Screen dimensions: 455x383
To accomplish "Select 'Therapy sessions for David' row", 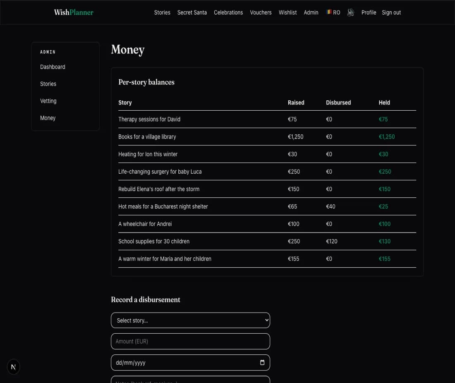I will [x=267, y=119].
